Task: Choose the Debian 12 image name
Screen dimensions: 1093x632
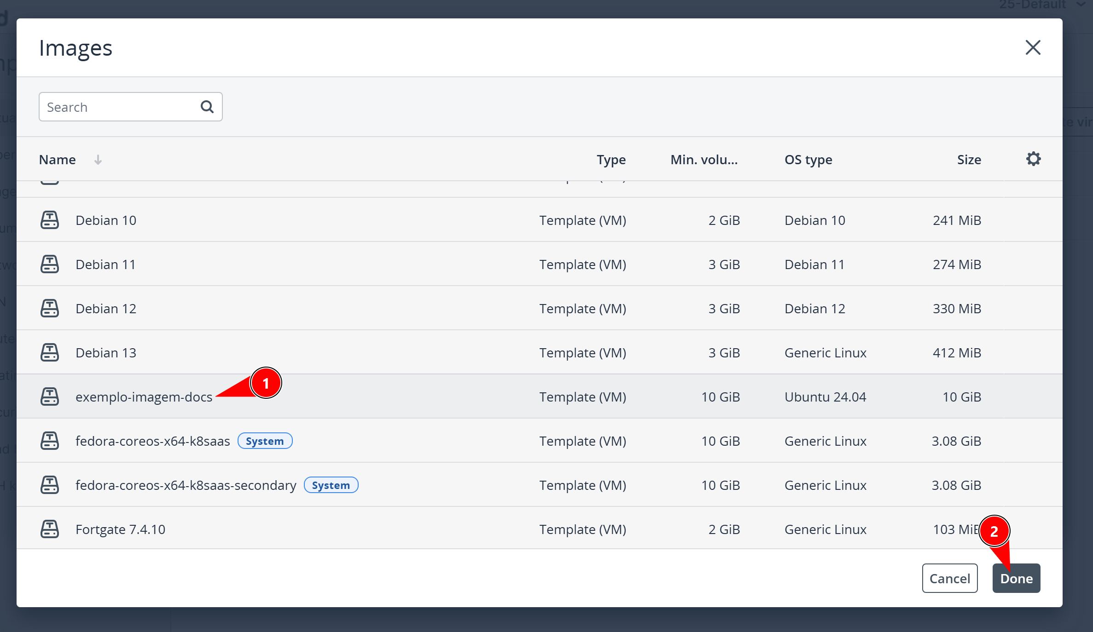Action: pos(106,309)
